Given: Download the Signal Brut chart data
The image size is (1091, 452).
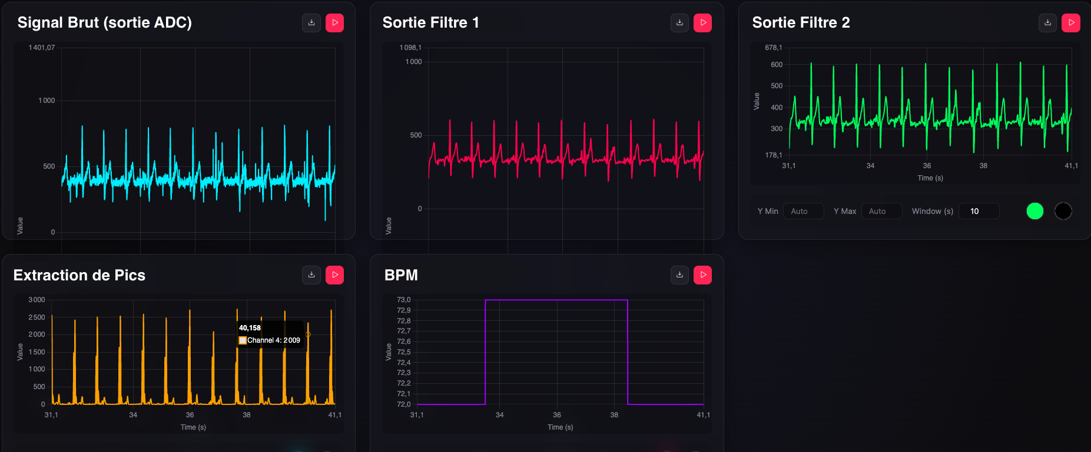Looking at the screenshot, I should click(x=311, y=23).
